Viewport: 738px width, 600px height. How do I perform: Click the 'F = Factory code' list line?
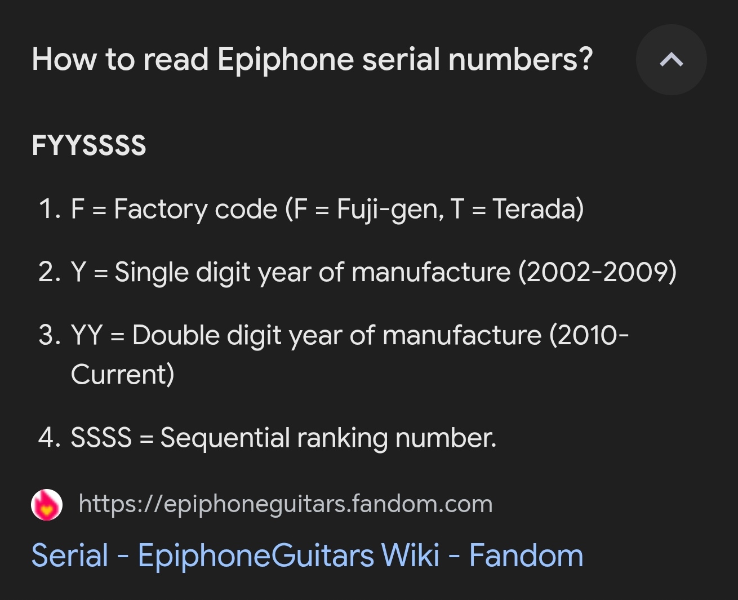[327, 209]
